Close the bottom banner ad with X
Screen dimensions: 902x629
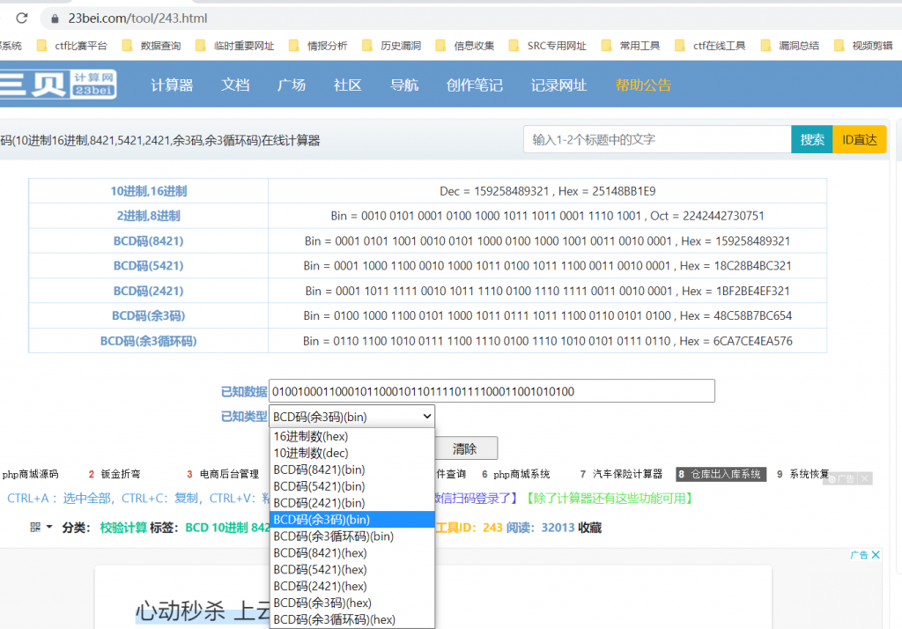pos(876,555)
